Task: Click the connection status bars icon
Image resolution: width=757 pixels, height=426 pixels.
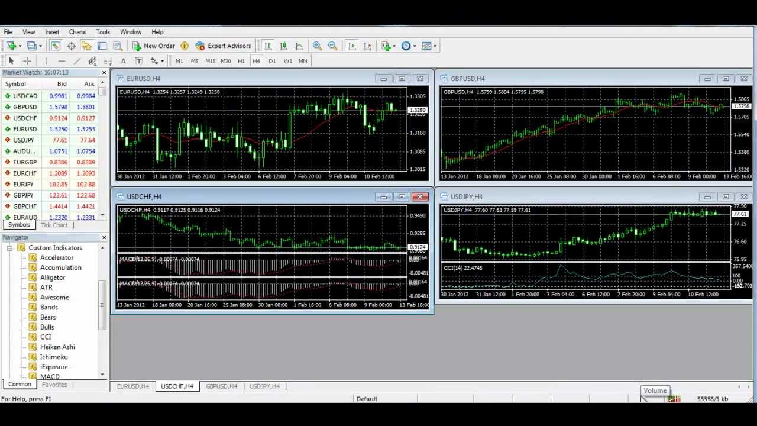Action: coord(674,399)
